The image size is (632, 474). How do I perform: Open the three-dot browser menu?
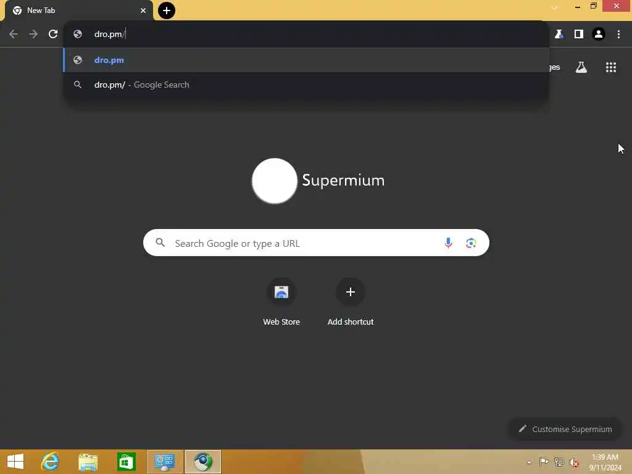(x=618, y=35)
